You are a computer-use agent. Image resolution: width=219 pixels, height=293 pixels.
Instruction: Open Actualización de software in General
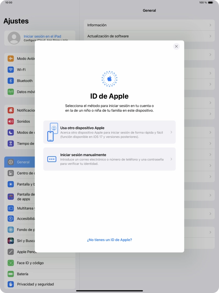(149, 36)
